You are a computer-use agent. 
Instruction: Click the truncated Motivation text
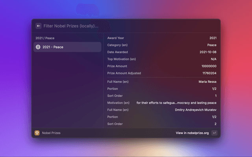click(x=176, y=103)
